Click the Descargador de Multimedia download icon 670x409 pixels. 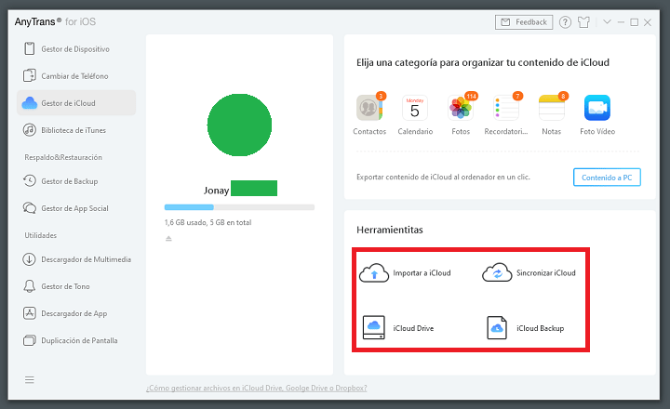click(x=29, y=259)
